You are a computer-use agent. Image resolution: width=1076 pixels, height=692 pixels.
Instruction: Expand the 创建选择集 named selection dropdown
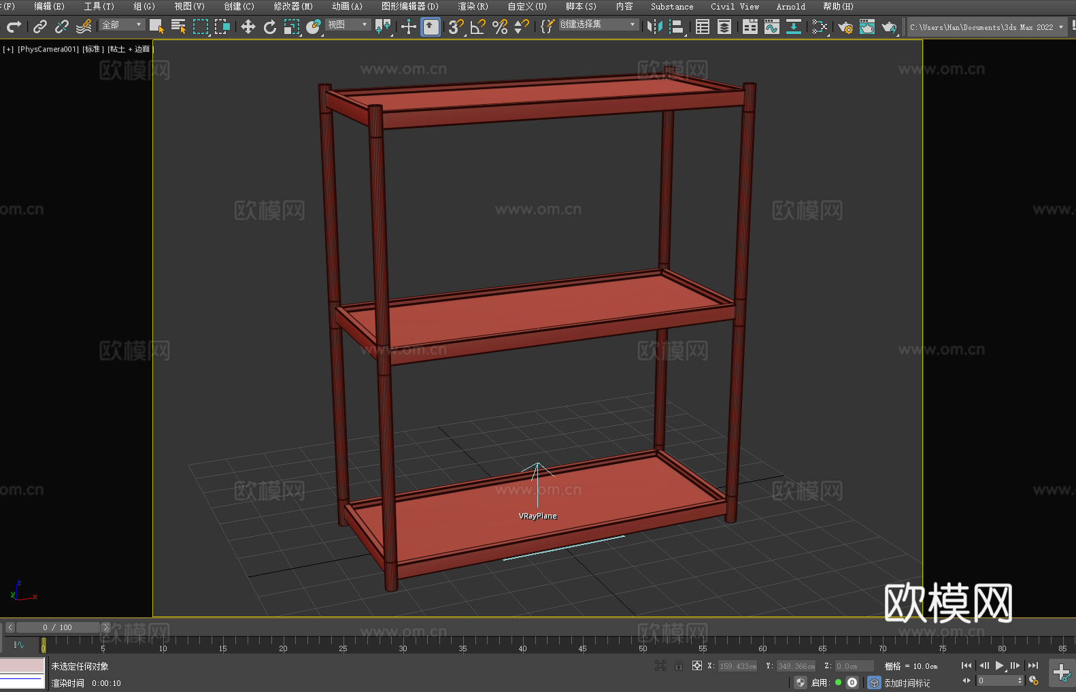599,24
